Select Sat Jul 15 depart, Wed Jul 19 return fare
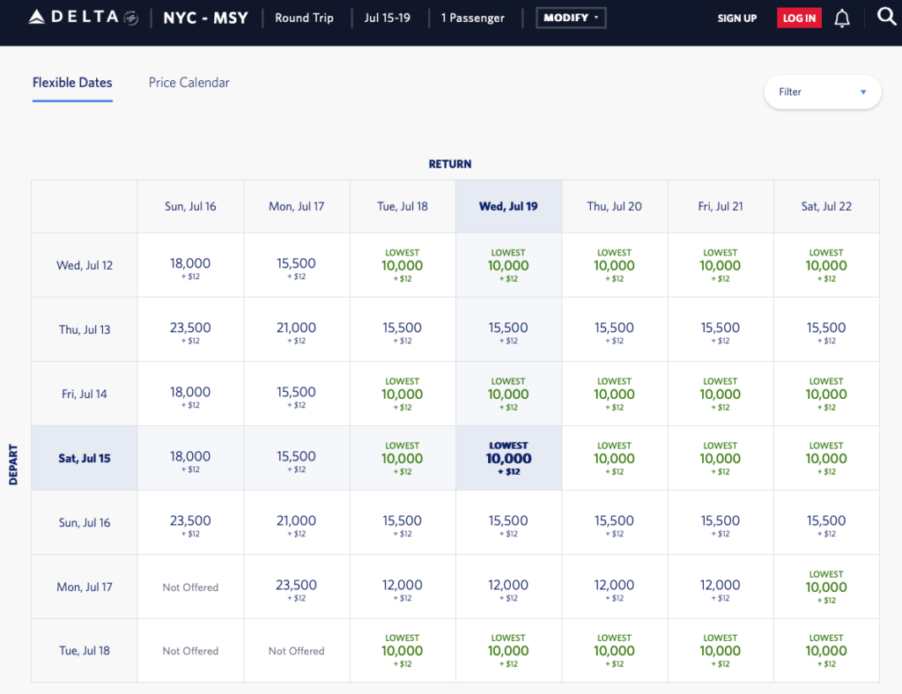Viewport: 902px width, 694px height. [508, 458]
